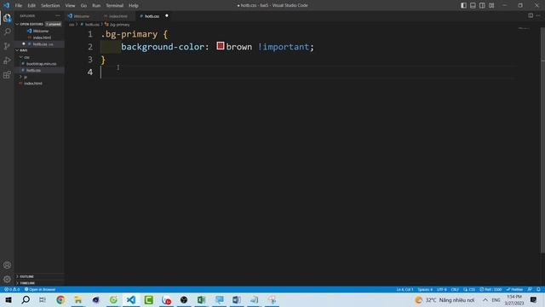
Task: Open Explorer panel more actions ellipsis
Action: [58, 15]
